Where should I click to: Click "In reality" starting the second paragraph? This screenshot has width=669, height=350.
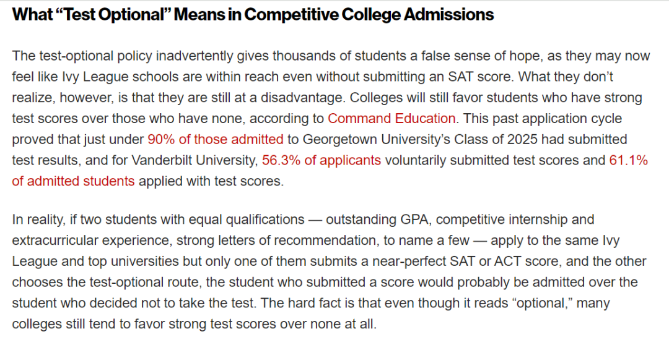point(38,220)
